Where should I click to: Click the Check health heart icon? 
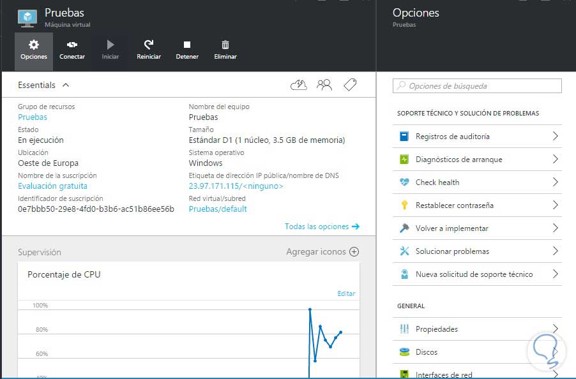click(x=404, y=182)
